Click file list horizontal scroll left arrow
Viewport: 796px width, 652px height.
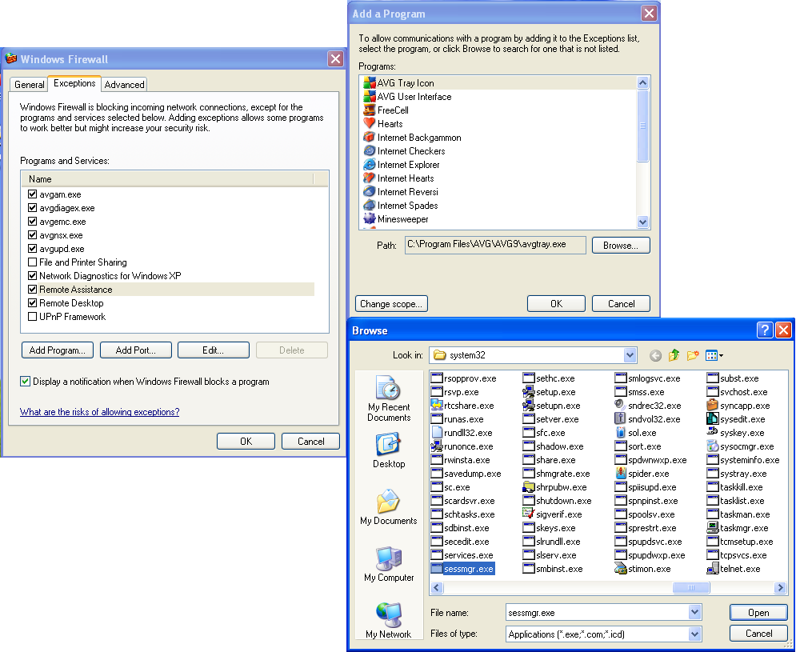437,588
